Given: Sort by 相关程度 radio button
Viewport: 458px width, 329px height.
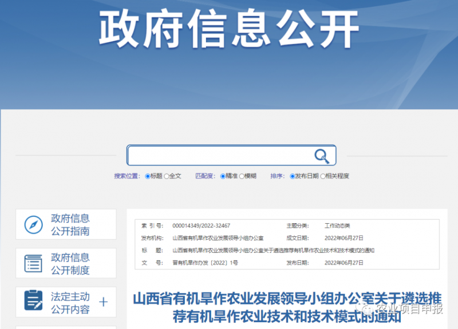Looking at the screenshot, I should pyautogui.click(x=323, y=176).
